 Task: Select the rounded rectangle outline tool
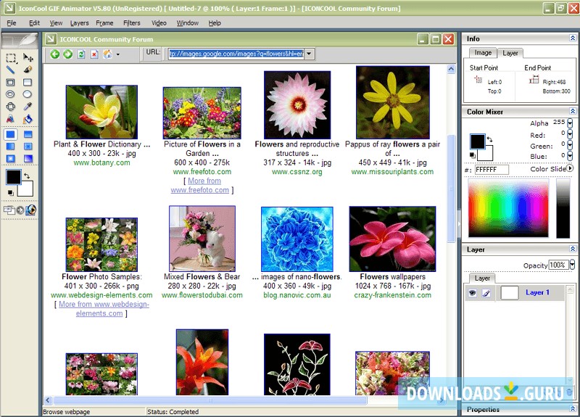(11, 107)
